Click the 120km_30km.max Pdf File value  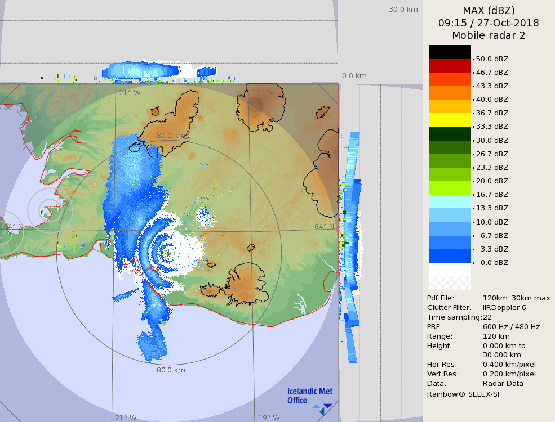click(516, 298)
